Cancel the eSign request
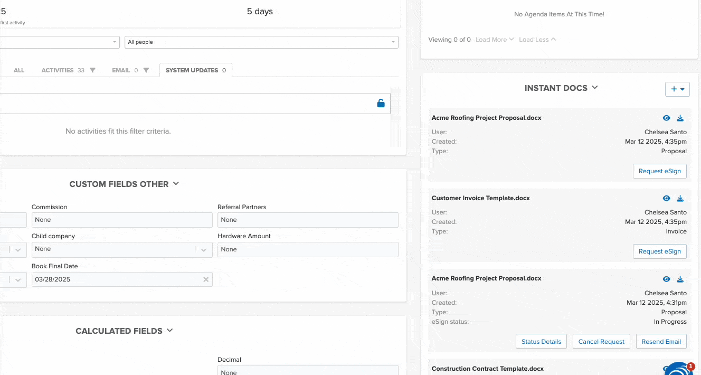The image size is (701, 375). tap(601, 342)
